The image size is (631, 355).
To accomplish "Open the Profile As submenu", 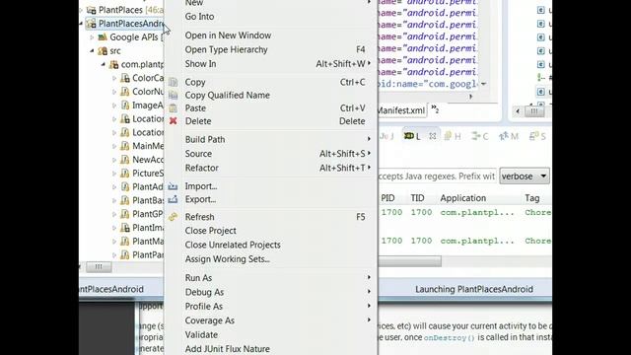I will (x=271, y=307).
